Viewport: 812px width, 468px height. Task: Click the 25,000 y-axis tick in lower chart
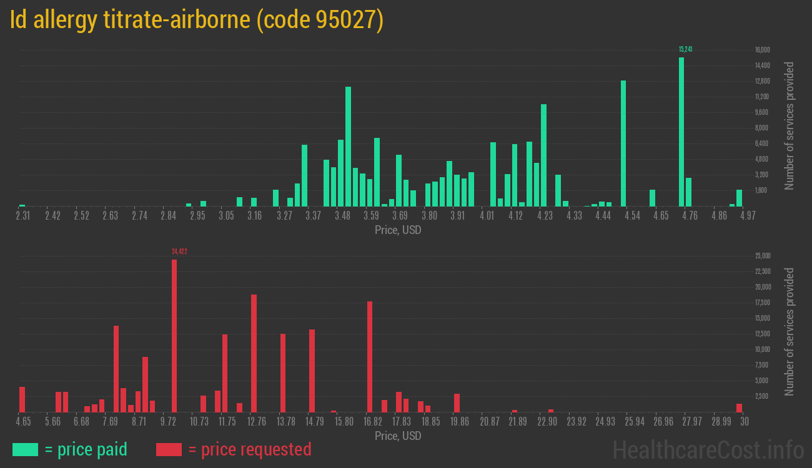pyautogui.click(x=762, y=256)
